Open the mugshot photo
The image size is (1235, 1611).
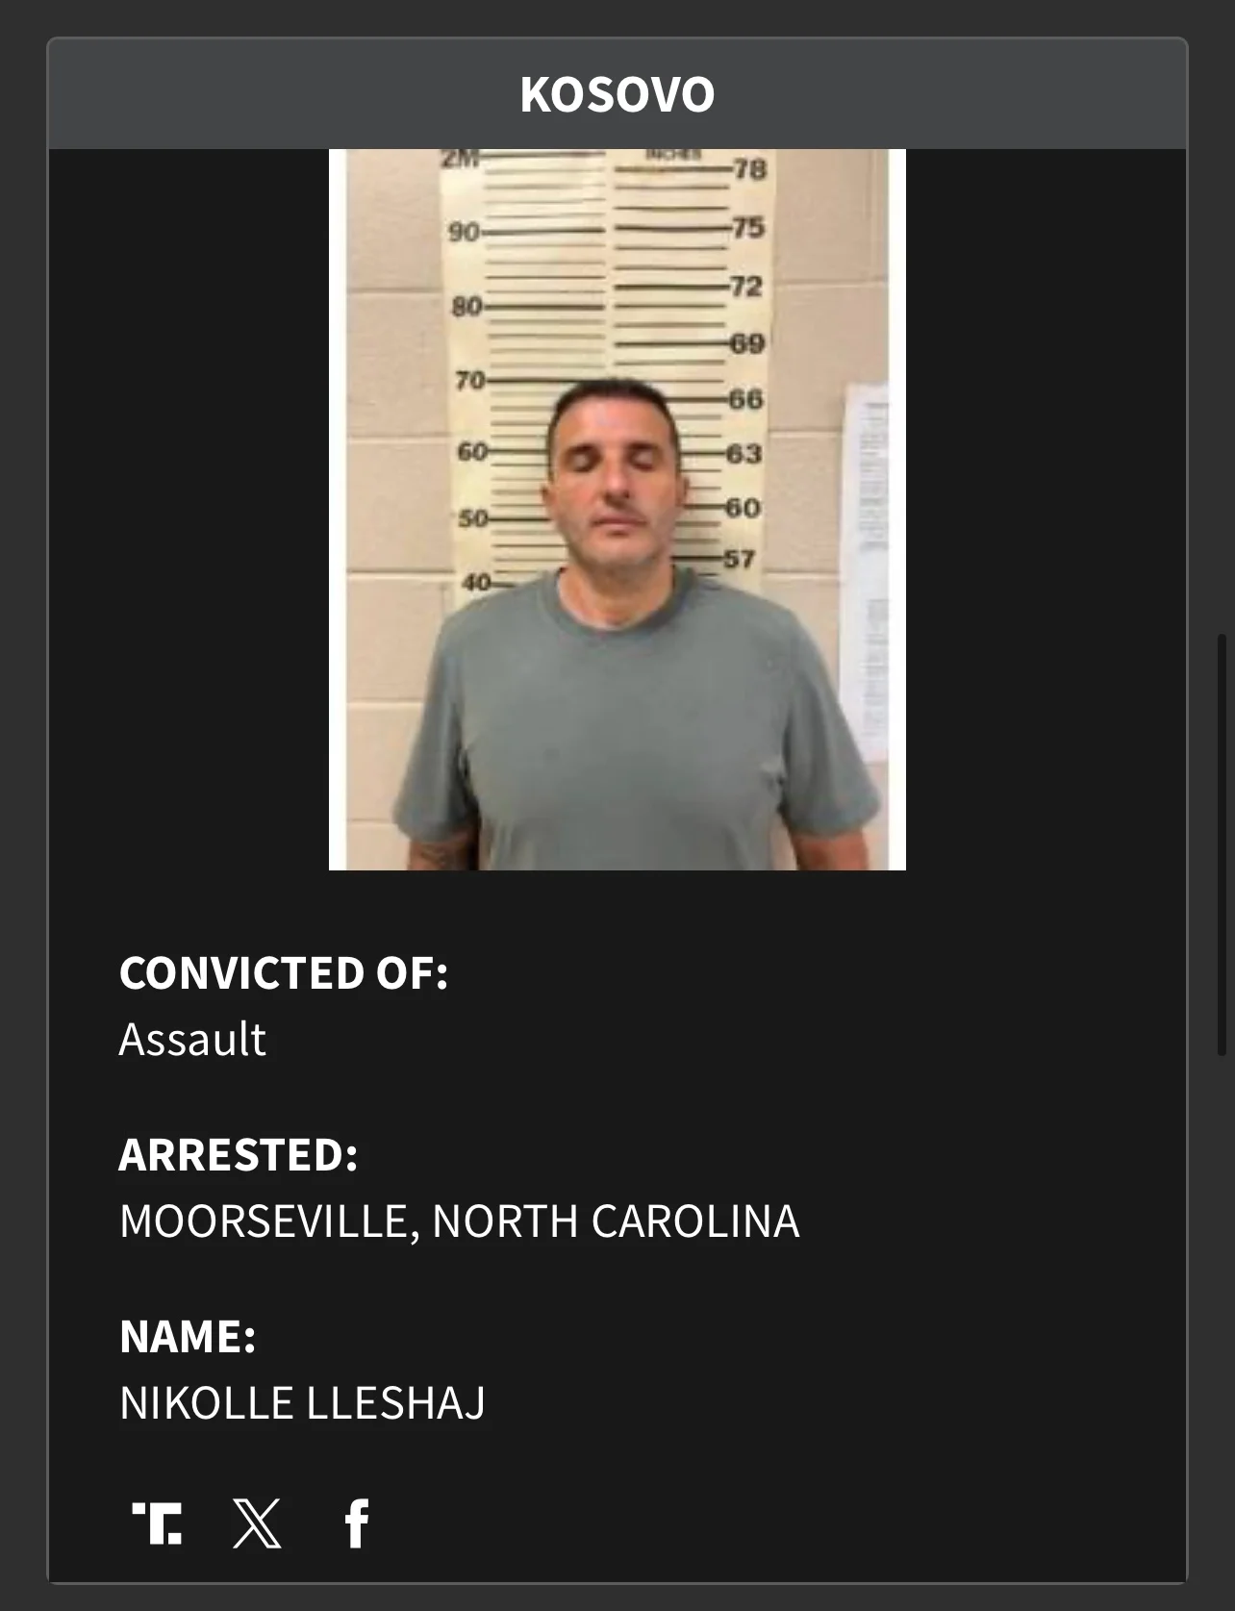(x=617, y=510)
